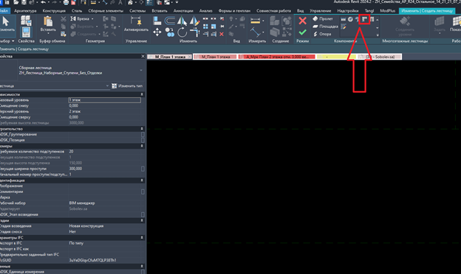Select the Пролет component
The image size is (461, 274).
(x=323, y=18)
